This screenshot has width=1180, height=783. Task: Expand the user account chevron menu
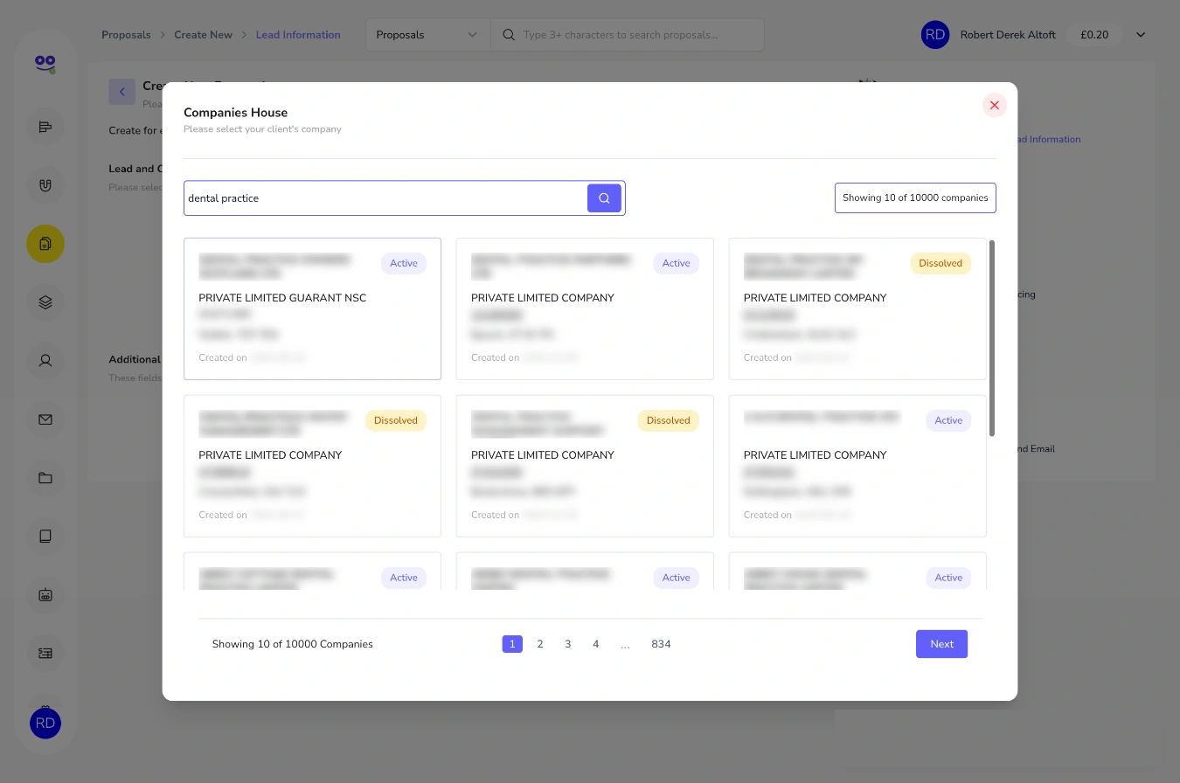pyautogui.click(x=1140, y=35)
